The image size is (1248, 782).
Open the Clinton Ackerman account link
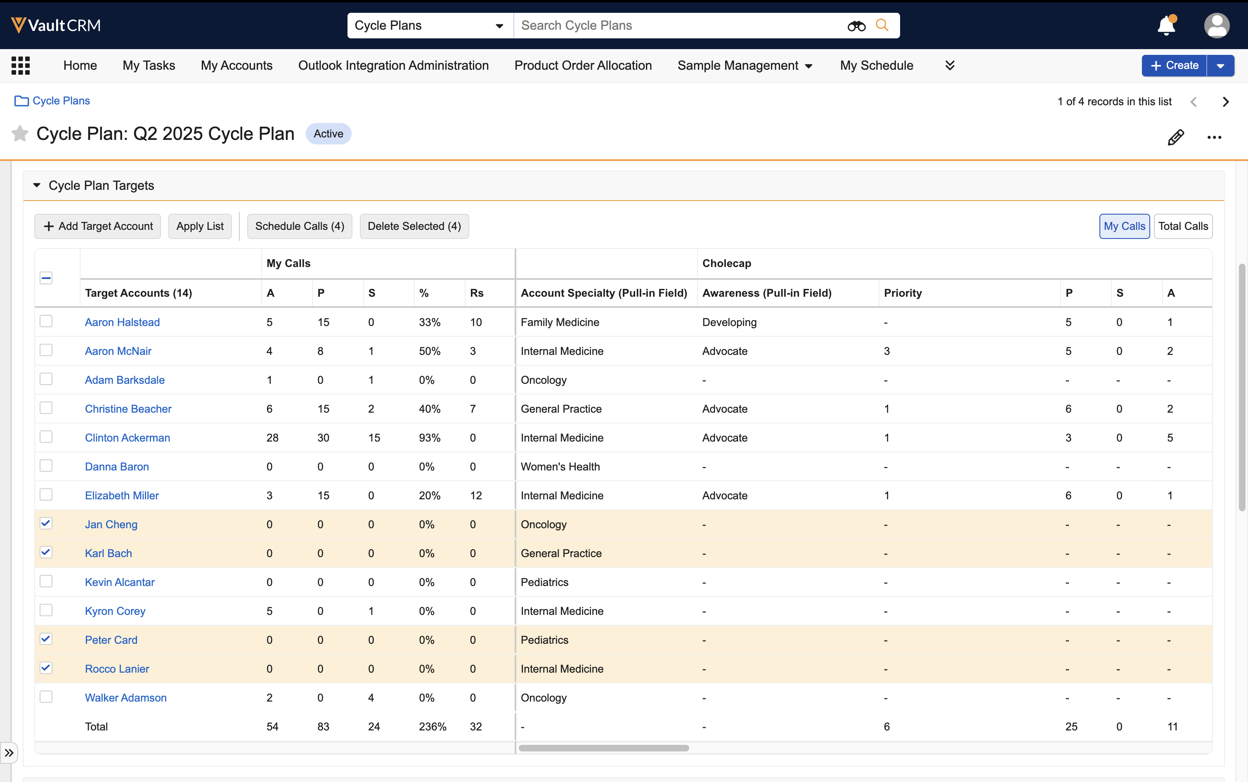pyautogui.click(x=127, y=437)
